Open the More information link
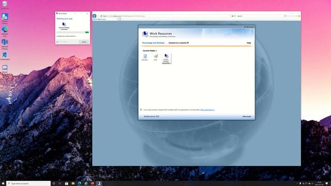 [207, 110]
